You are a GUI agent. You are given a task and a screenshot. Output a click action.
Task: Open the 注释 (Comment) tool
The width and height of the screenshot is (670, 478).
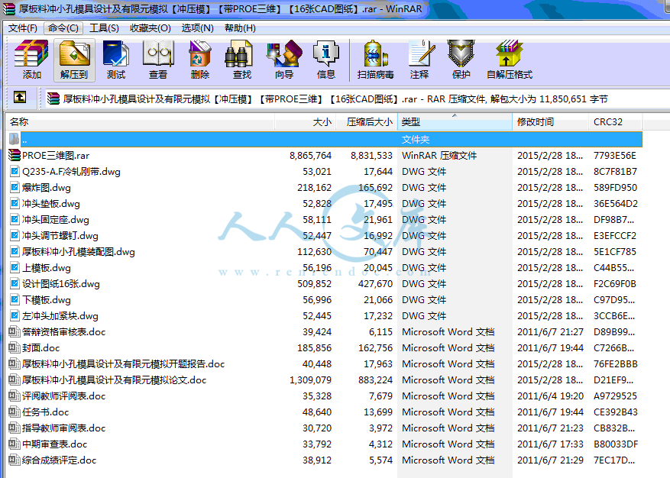pos(419,60)
